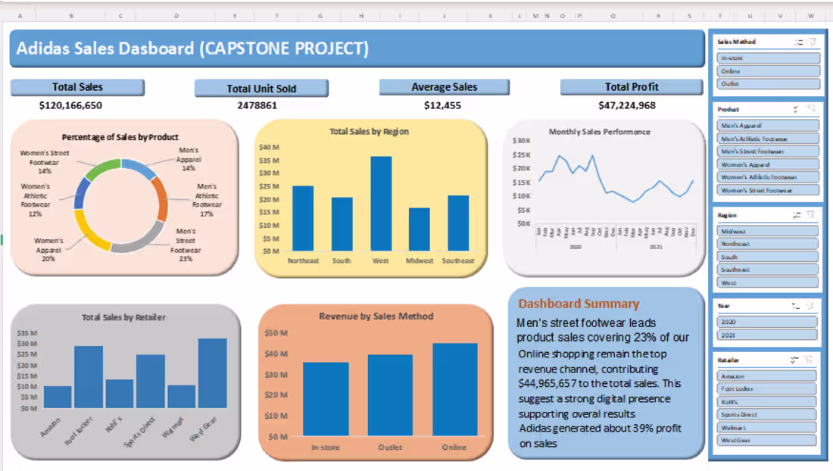833x471 pixels.
Task: Select Men's Apparel in Product slicer
Action: (767, 126)
